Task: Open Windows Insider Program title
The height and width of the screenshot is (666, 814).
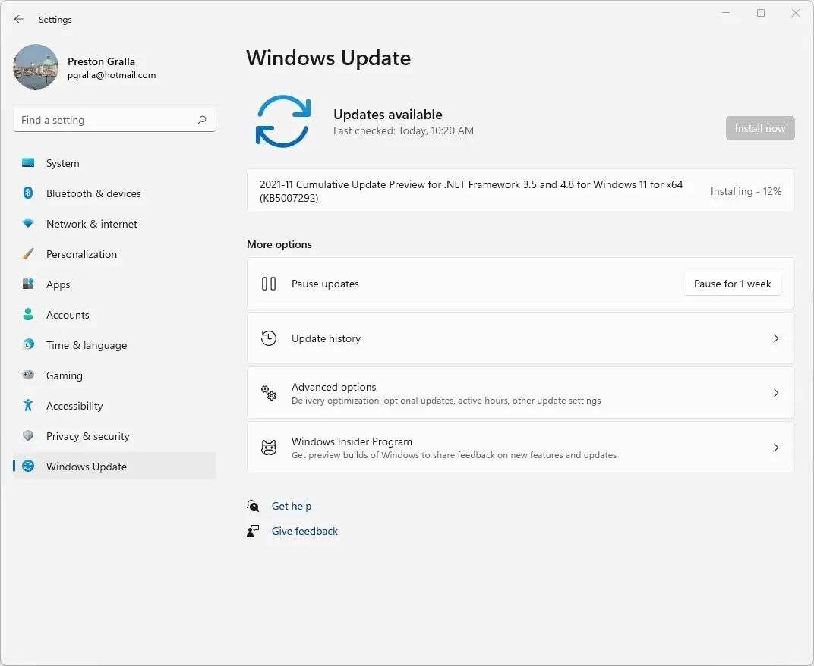Action: [x=352, y=441]
